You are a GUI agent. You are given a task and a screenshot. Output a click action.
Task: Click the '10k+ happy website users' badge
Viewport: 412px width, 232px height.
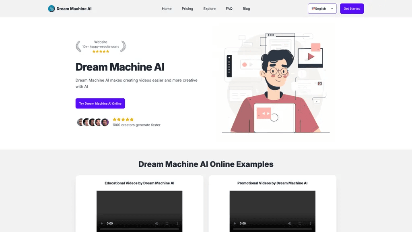tap(101, 47)
